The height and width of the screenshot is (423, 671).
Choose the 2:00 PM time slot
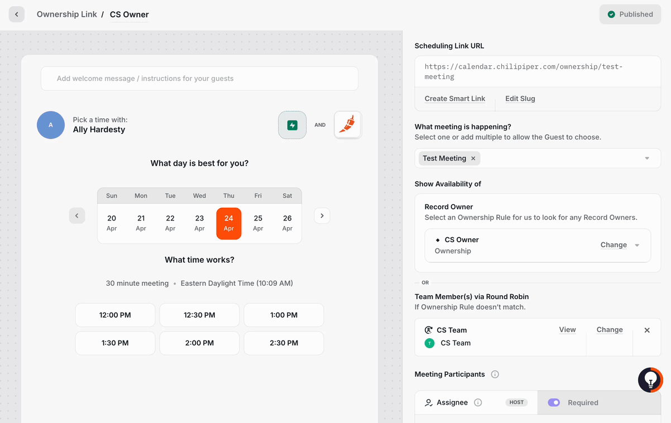pos(199,343)
